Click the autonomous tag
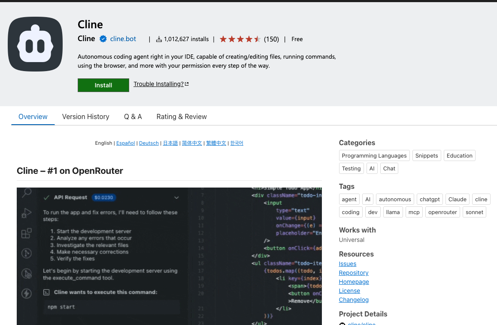The width and height of the screenshot is (497, 325). pos(395,200)
